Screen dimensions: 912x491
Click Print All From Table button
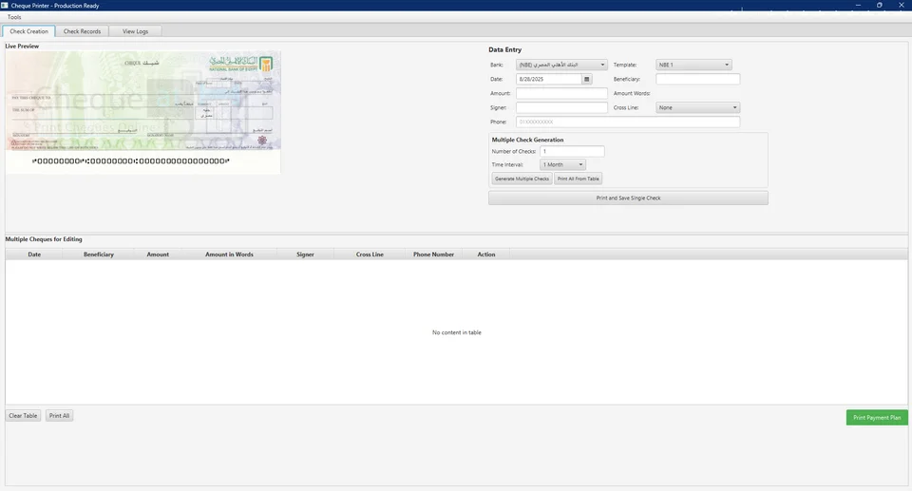(579, 179)
